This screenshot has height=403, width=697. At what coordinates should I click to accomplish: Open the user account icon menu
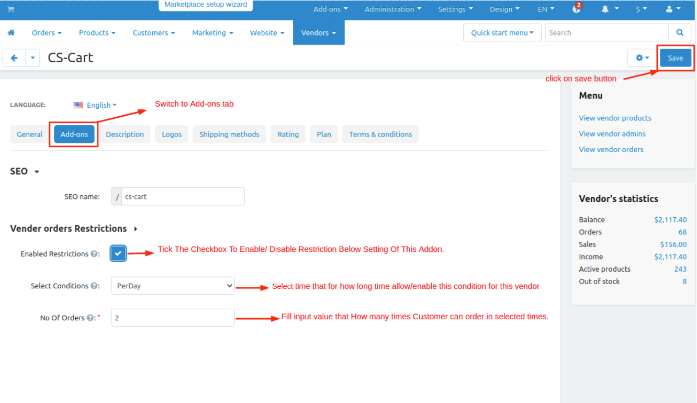pyautogui.click(x=672, y=9)
